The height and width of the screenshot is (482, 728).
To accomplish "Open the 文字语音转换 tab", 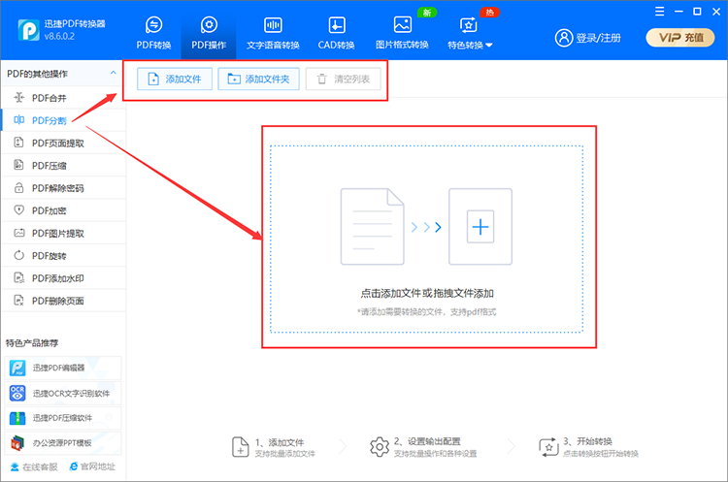I will point(273,32).
